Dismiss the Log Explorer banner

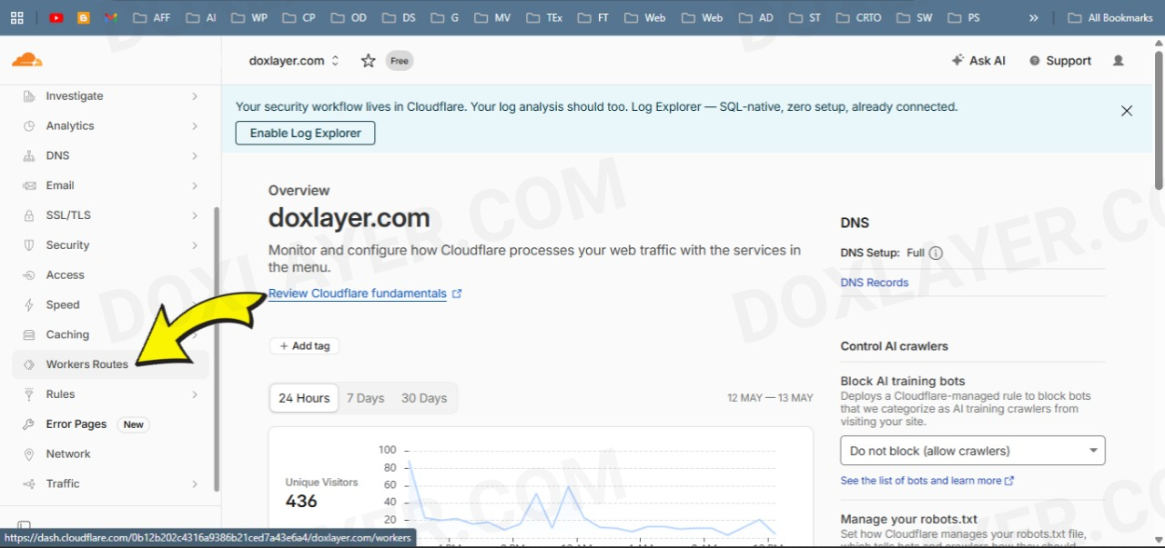(x=1127, y=111)
